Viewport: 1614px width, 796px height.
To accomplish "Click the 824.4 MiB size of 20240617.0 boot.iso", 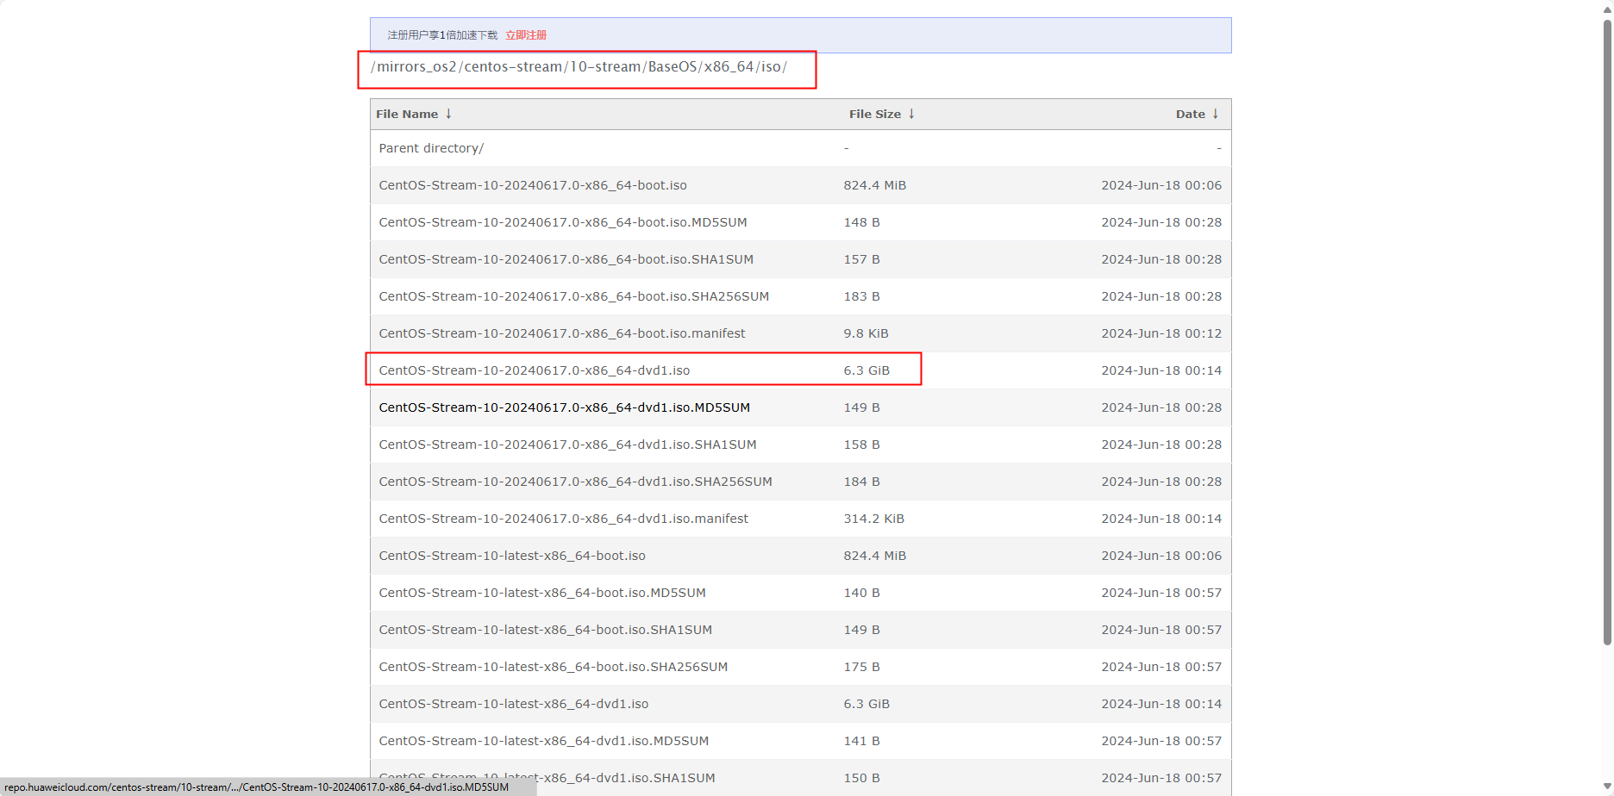I will click(875, 185).
